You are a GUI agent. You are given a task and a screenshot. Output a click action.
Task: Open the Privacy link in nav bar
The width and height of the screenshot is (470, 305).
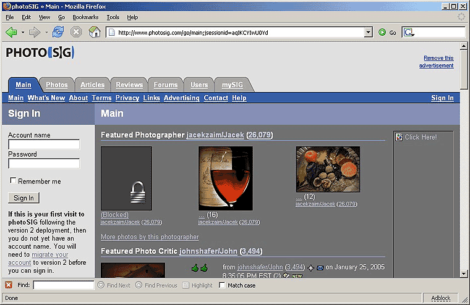point(127,98)
